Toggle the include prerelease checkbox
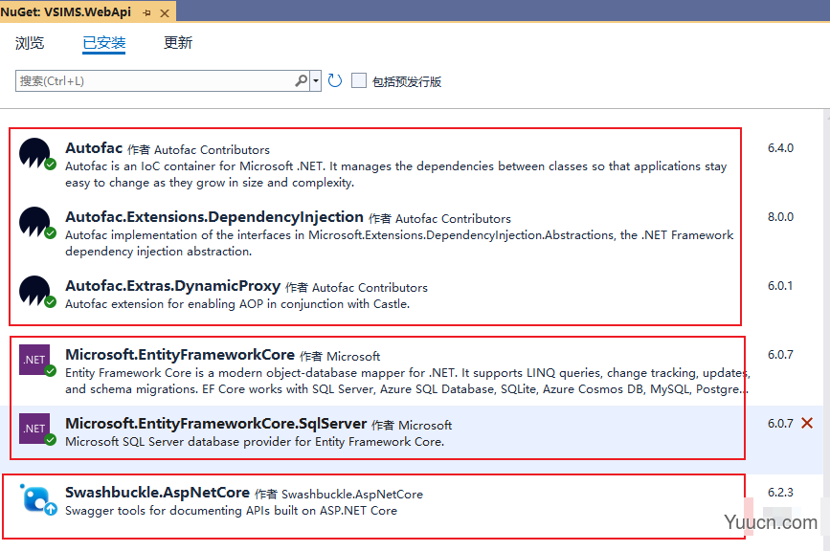The height and width of the screenshot is (551, 830). pos(359,81)
